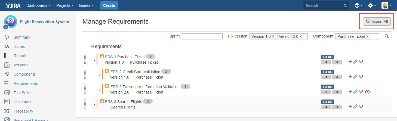This screenshot has height=121, width=397.
Task: Collapse the FRS-1 Purchase Ticket requirement
Action: pos(94,60)
